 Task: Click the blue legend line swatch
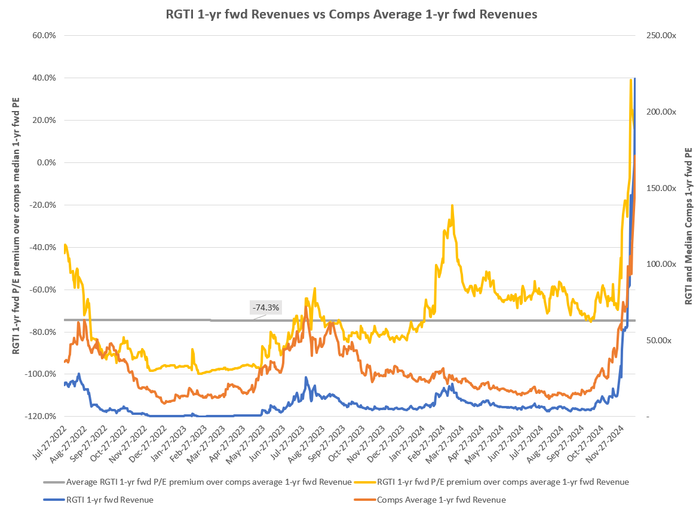(x=54, y=500)
